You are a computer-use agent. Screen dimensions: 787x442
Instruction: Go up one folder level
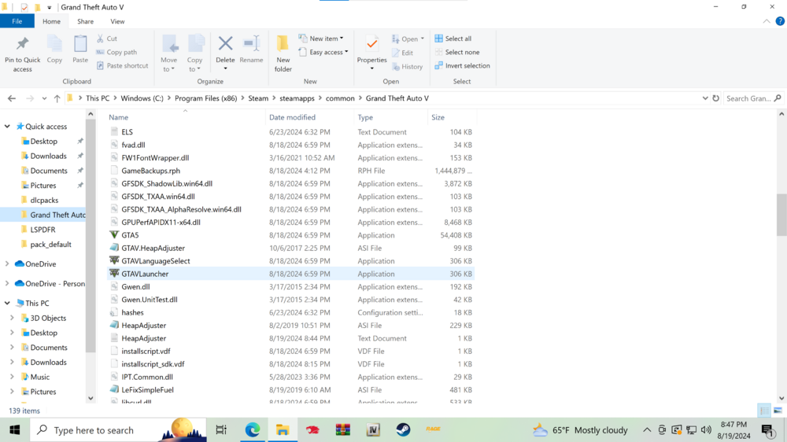click(x=57, y=98)
